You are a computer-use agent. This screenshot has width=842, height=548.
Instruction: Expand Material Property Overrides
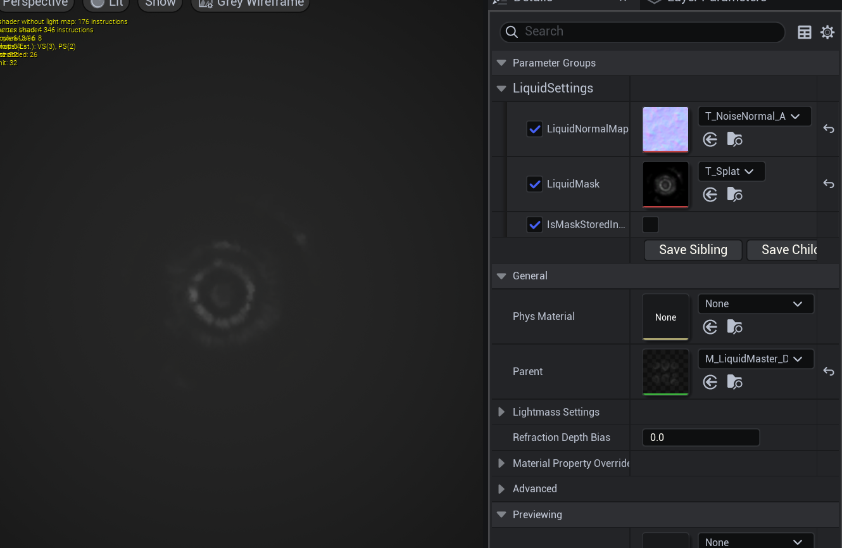[501, 464]
